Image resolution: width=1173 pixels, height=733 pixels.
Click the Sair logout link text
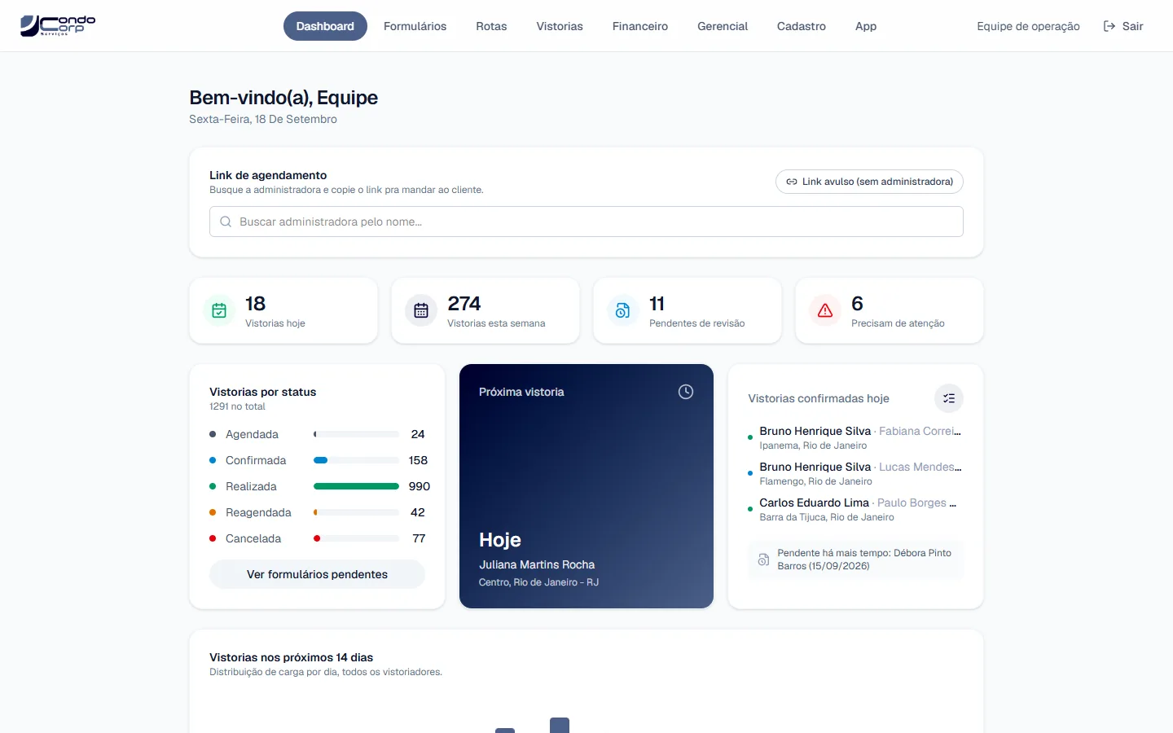coord(1132,26)
